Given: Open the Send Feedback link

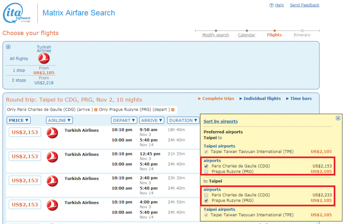Looking at the screenshot, I should click(x=305, y=5).
